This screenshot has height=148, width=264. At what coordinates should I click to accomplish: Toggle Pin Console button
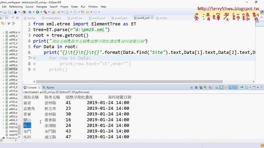pos(241,88)
